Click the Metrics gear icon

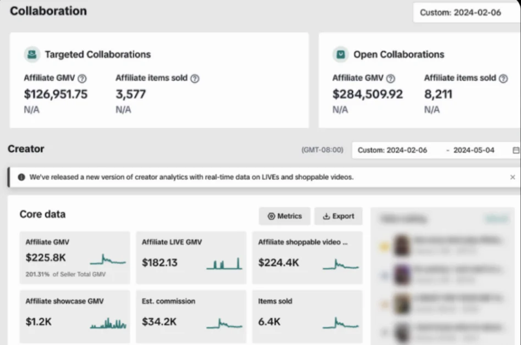coord(271,216)
